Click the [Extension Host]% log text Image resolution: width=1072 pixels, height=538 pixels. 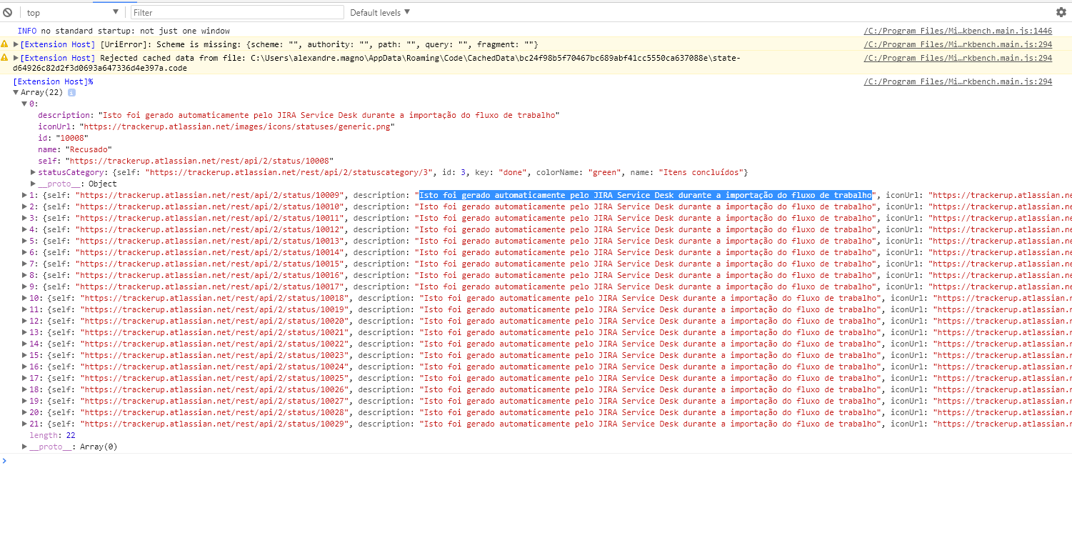point(53,81)
